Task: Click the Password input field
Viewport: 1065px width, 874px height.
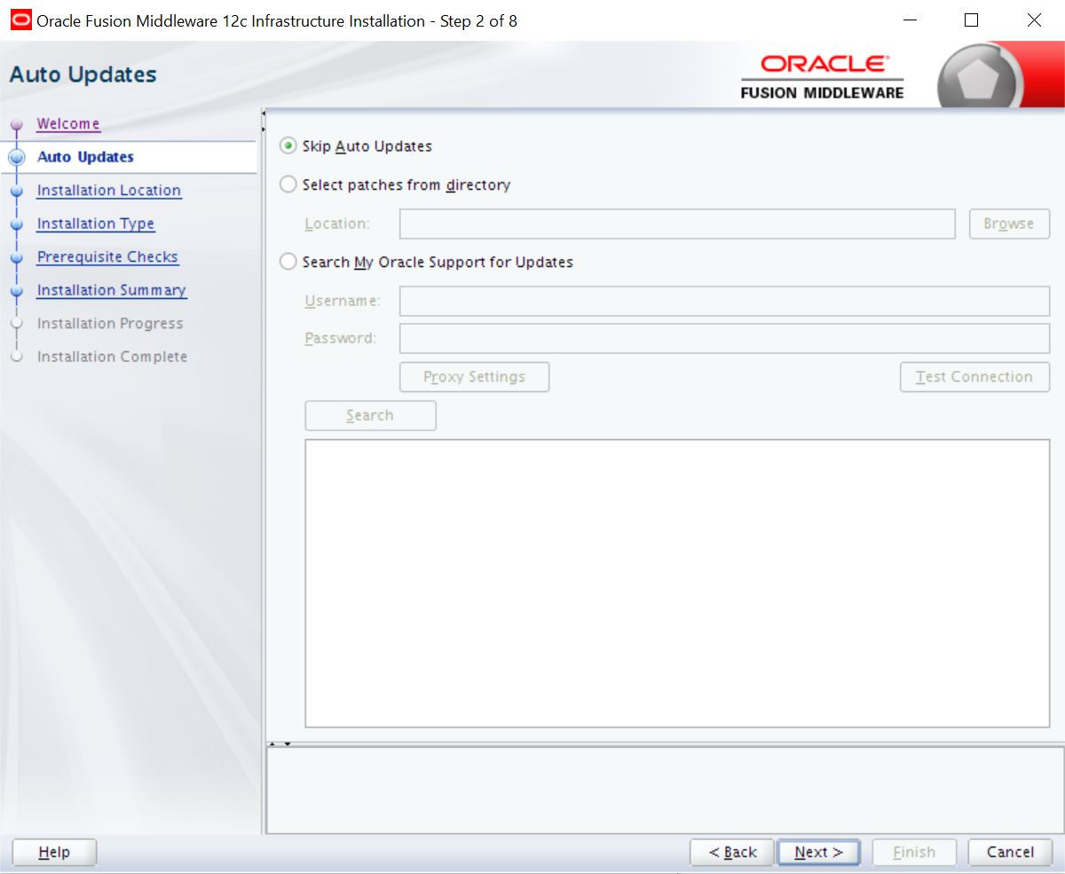Action: (x=724, y=338)
